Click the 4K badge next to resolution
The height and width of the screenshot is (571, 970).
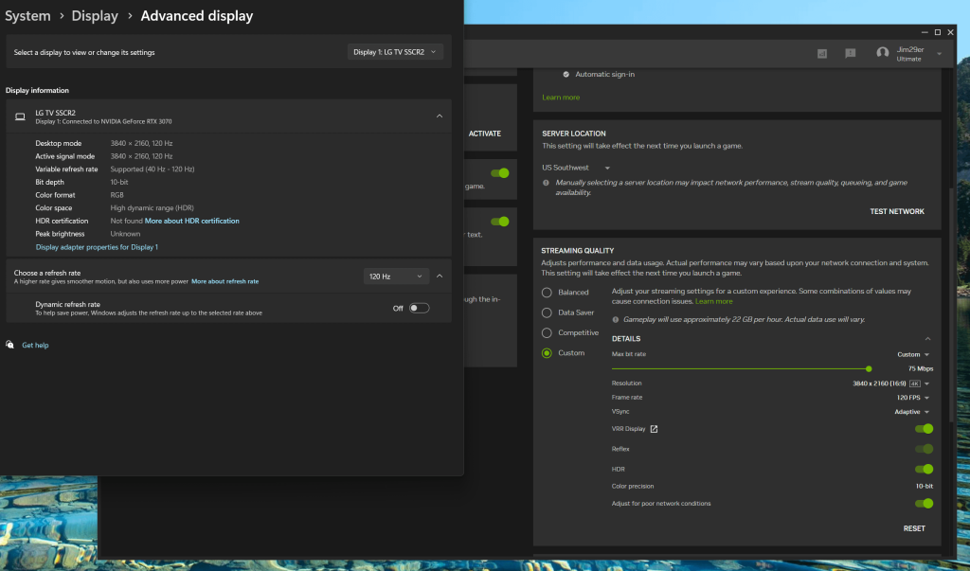point(915,384)
